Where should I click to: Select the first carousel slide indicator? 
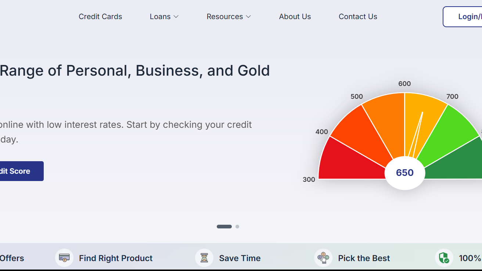click(224, 227)
